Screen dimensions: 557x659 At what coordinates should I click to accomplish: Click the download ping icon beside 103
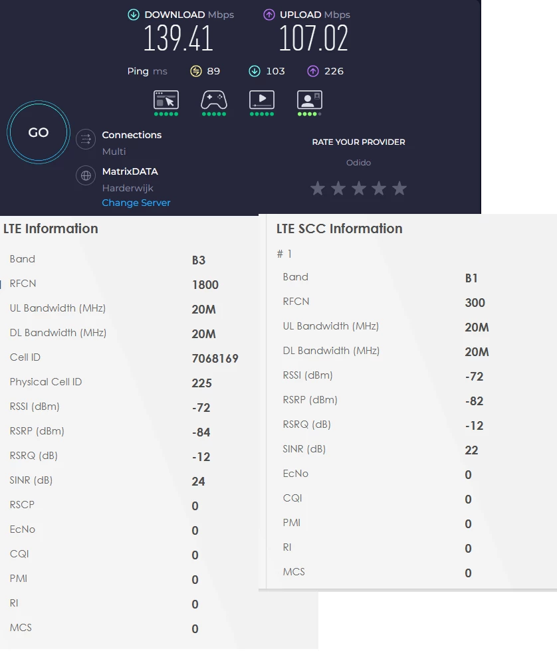pyautogui.click(x=254, y=71)
